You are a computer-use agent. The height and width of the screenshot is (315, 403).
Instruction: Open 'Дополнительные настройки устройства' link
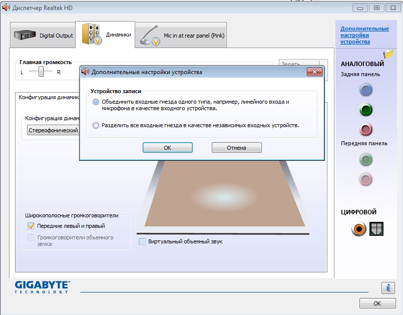364,35
